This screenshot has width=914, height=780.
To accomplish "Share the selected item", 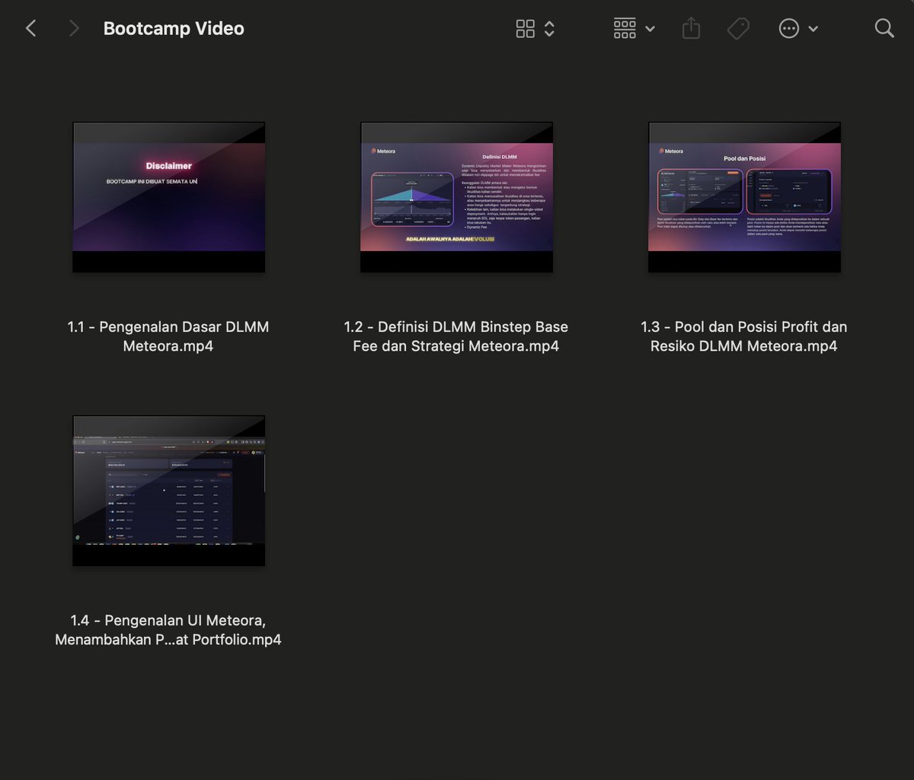I will pyautogui.click(x=691, y=29).
